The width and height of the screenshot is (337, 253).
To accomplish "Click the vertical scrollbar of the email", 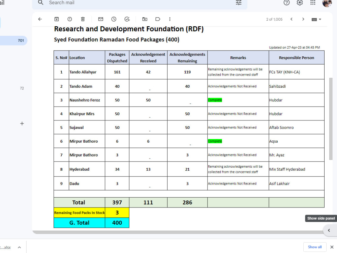I will point(331,119).
